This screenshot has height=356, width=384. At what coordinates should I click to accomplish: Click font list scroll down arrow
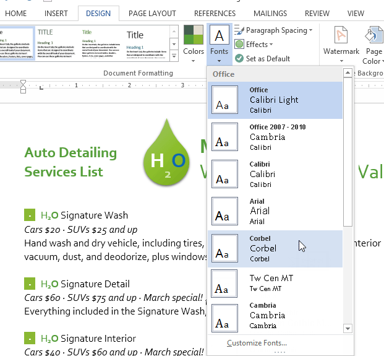tap(348, 328)
